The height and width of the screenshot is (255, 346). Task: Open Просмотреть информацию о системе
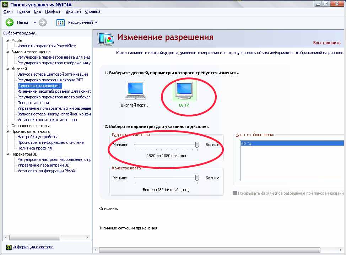(50, 143)
